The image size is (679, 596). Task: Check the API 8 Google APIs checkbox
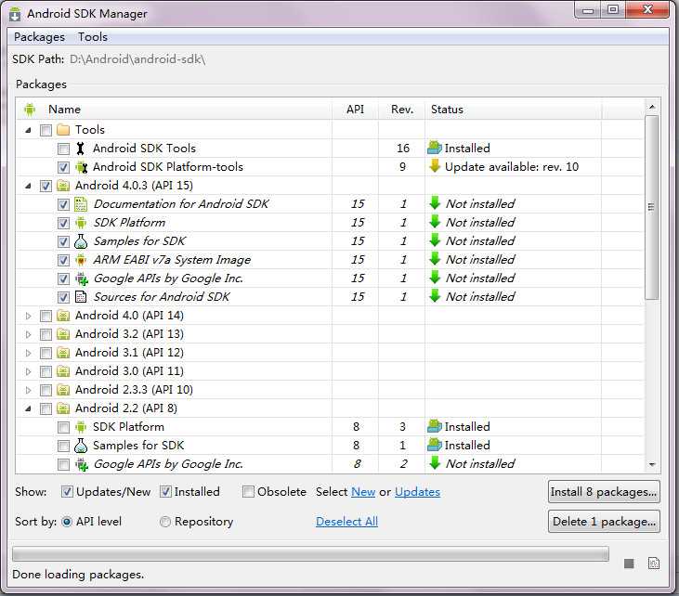(x=64, y=465)
